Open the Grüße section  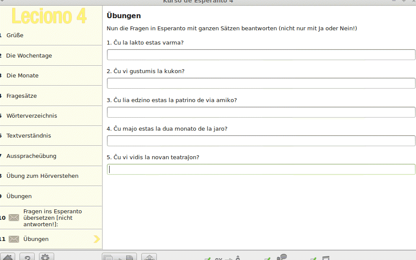[15, 35]
